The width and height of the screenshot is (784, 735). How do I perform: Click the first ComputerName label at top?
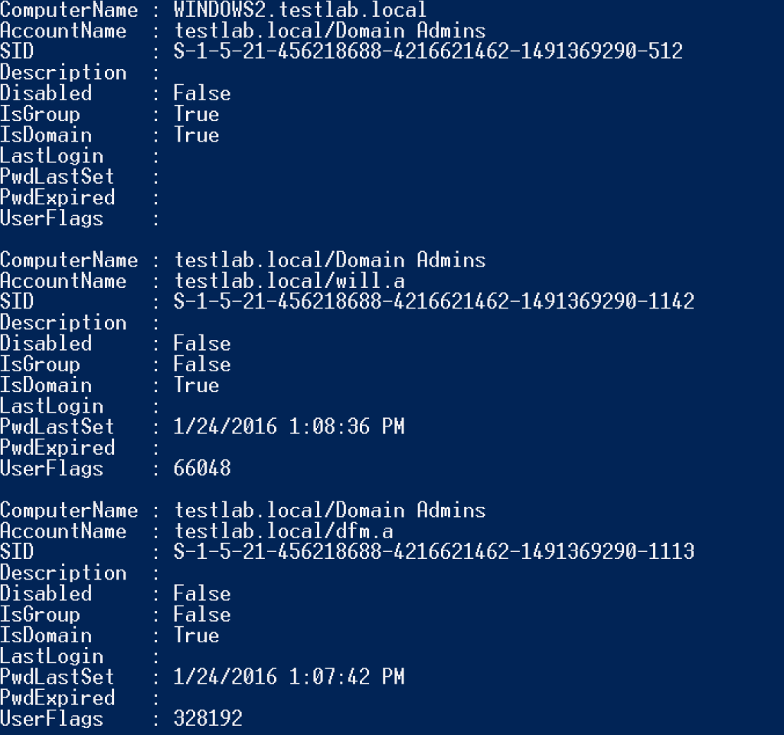click(69, 10)
